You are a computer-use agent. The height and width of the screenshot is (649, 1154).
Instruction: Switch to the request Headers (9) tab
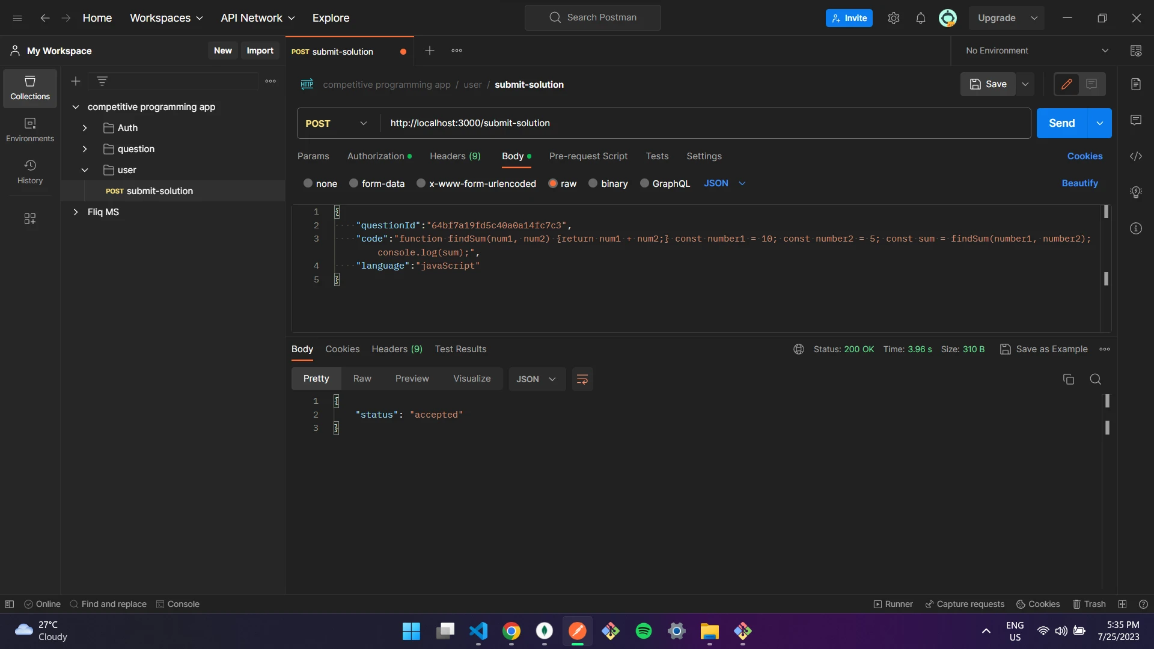click(455, 156)
